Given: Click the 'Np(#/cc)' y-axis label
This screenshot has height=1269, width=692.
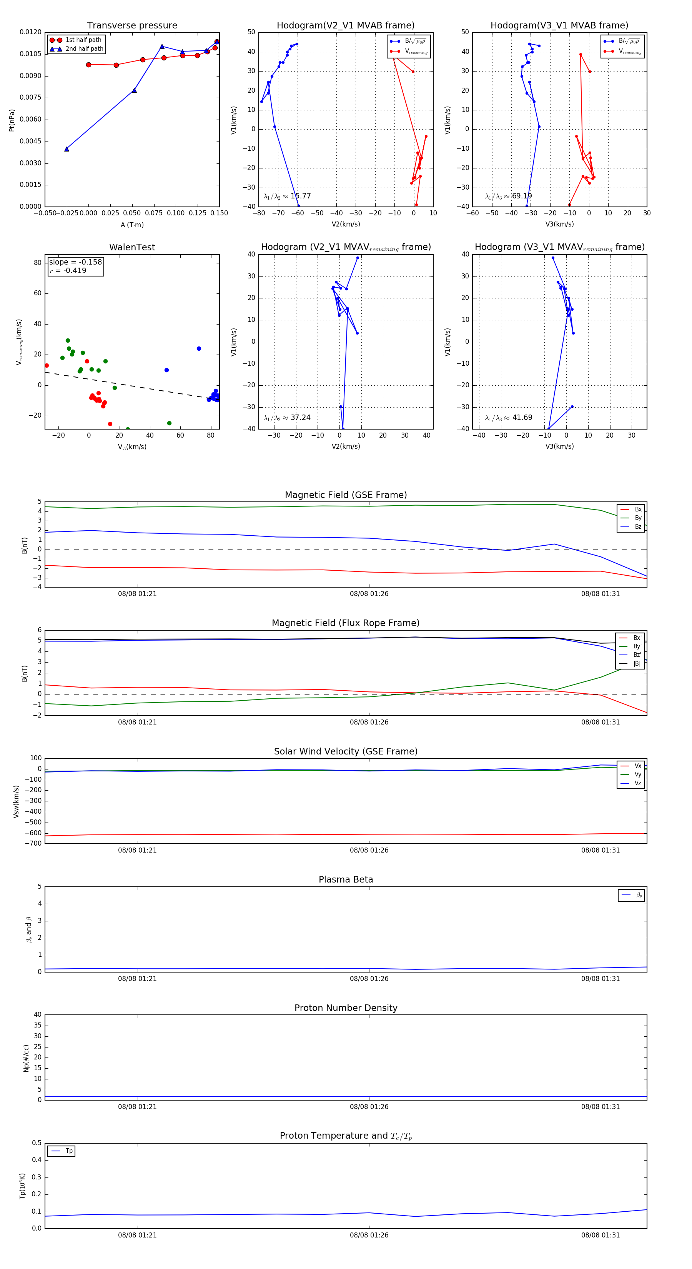Looking at the screenshot, I should 26,1058.
